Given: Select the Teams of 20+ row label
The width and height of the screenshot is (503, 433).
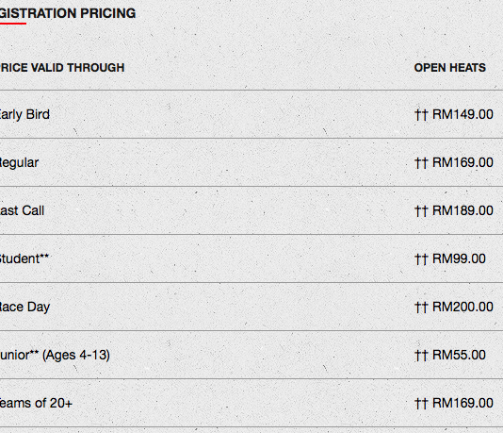Looking at the screenshot, I should (36, 403).
